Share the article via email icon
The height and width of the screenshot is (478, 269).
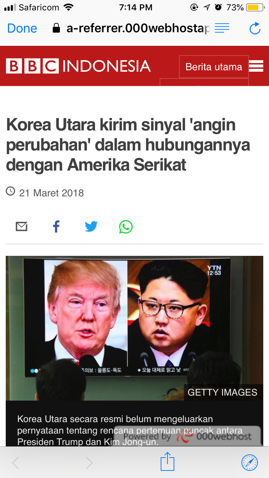click(22, 227)
